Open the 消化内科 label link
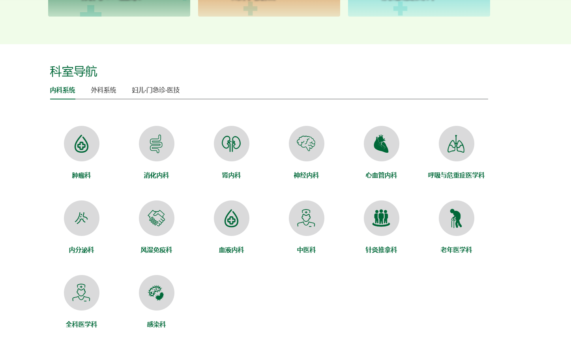 pyautogui.click(x=157, y=175)
